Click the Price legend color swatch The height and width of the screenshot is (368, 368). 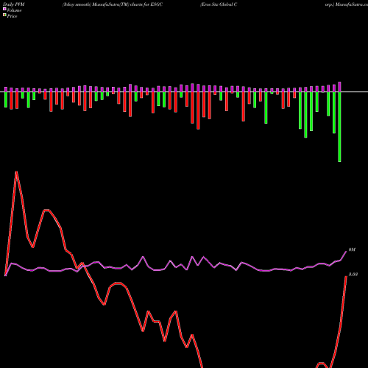point(4,15)
